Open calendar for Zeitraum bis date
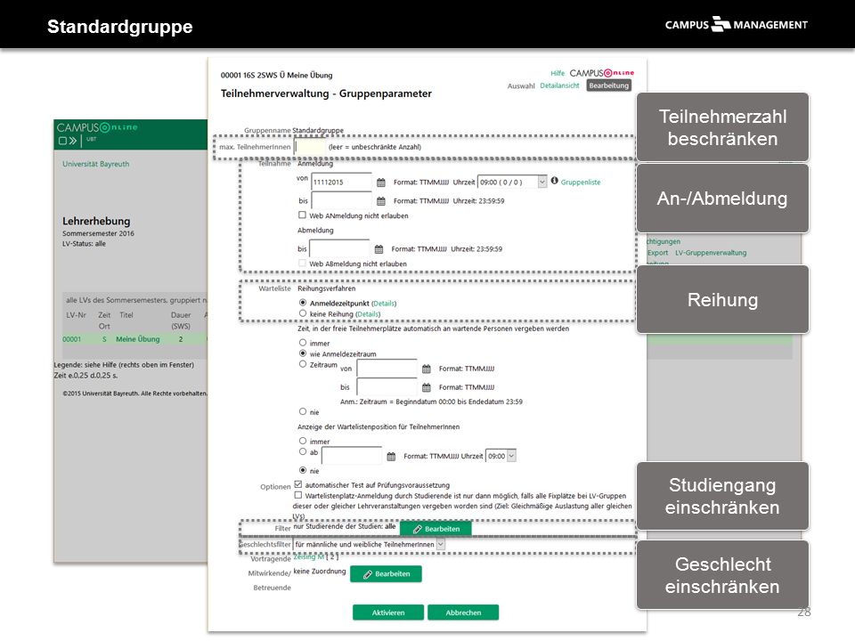 427,387
